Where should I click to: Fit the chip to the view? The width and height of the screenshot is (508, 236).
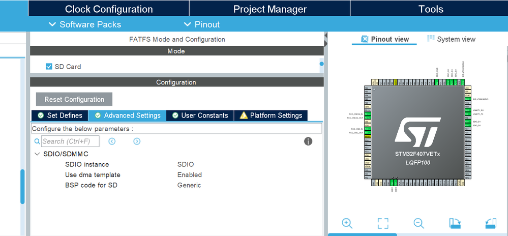click(x=383, y=223)
